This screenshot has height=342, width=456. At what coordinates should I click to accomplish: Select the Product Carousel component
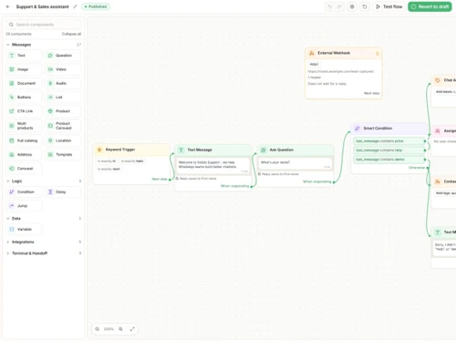tap(63, 126)
